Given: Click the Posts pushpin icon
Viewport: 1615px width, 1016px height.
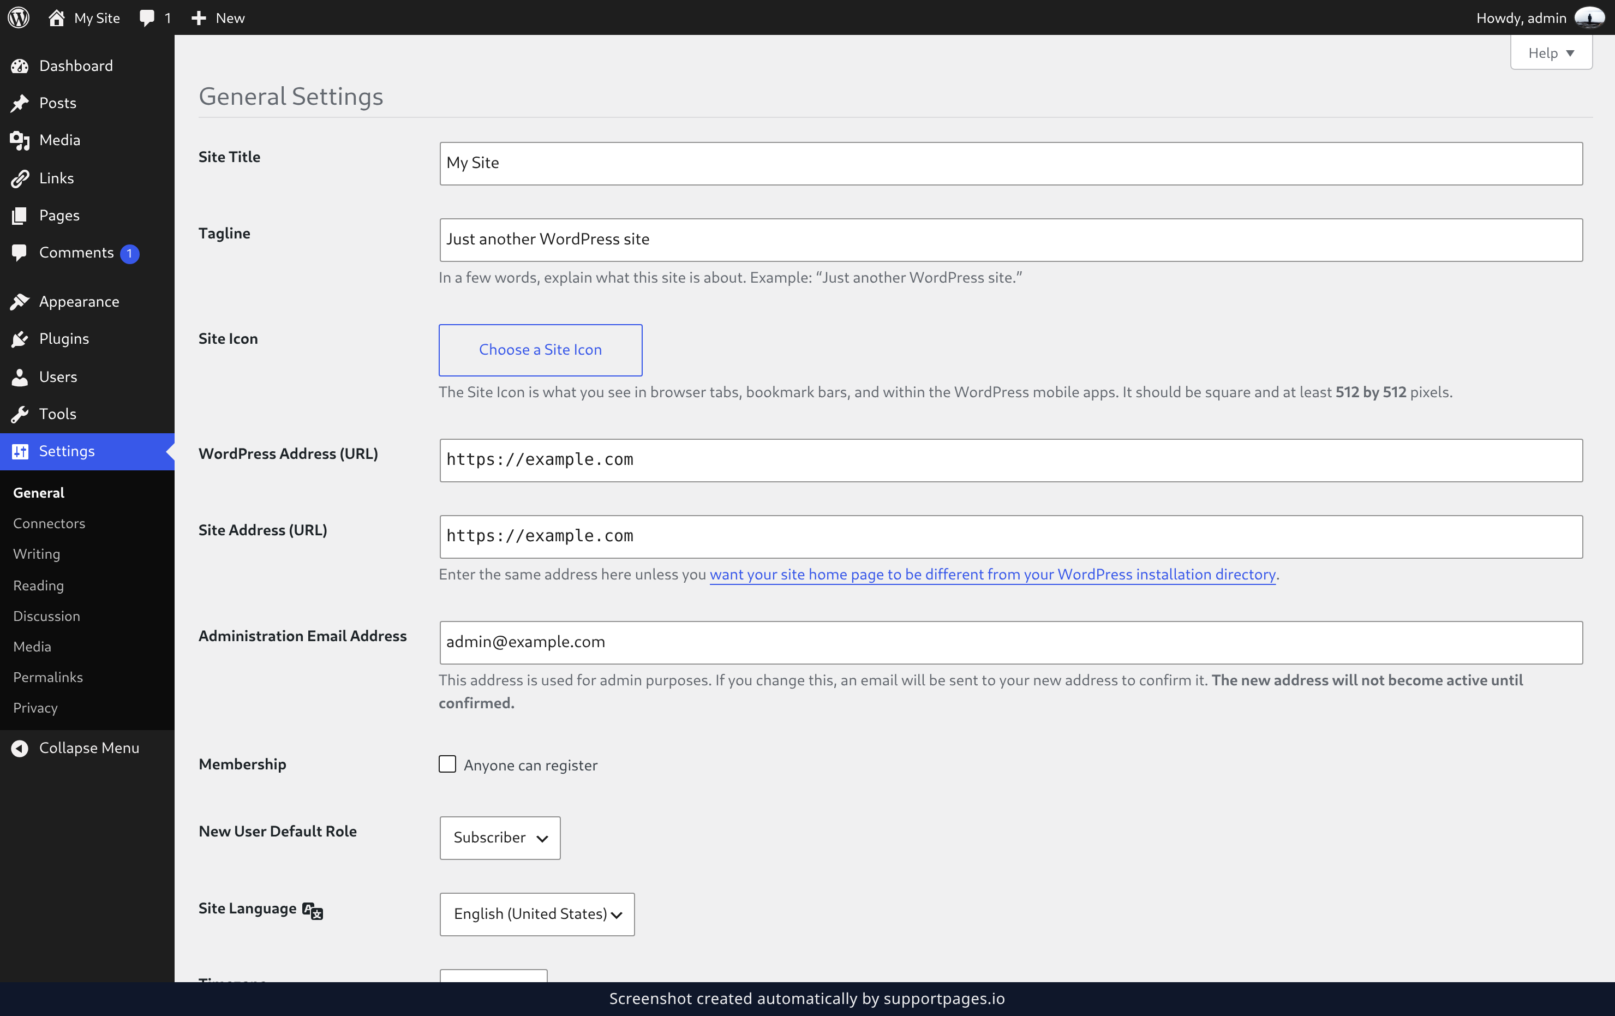Looking at the screenshot, I should pyautogui.click(x=20, y=103).
